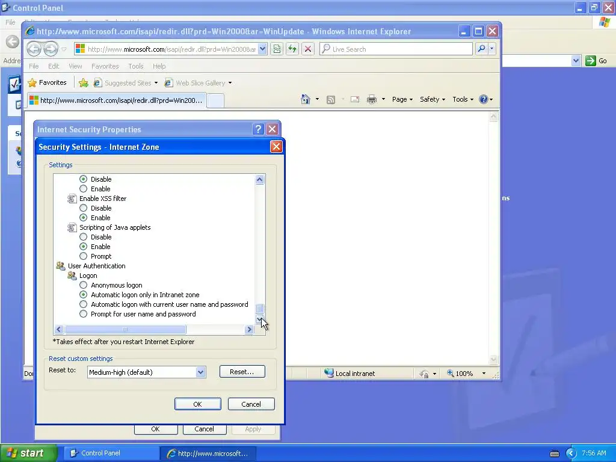Open the Safety dropdown menu
Viewport: 616px width, 462px height.
(433, 99)
